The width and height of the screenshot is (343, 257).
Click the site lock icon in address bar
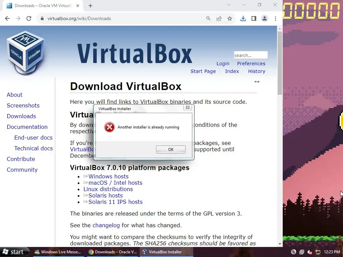[42, 19]
